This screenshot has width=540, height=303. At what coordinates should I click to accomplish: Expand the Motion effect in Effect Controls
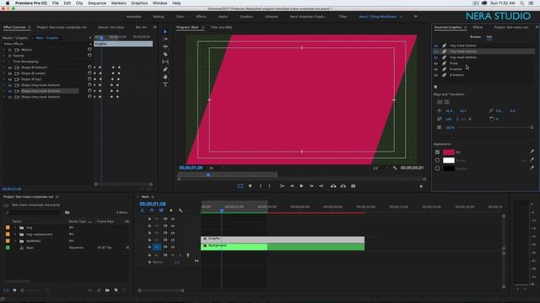click(4, 50)
